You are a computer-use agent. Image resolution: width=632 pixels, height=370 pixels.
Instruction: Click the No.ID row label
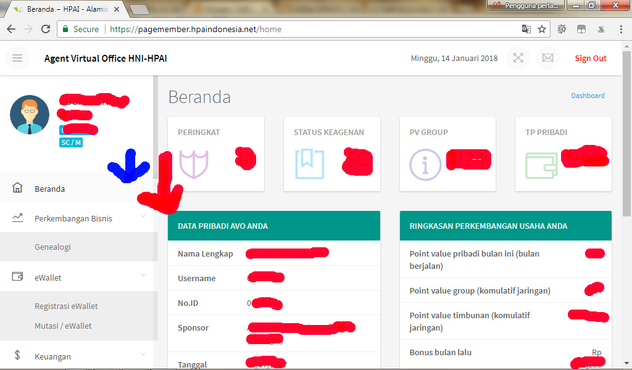pos(188,303)
